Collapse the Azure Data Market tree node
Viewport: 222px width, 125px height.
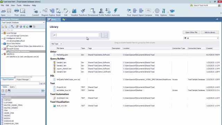click(2, 44)
